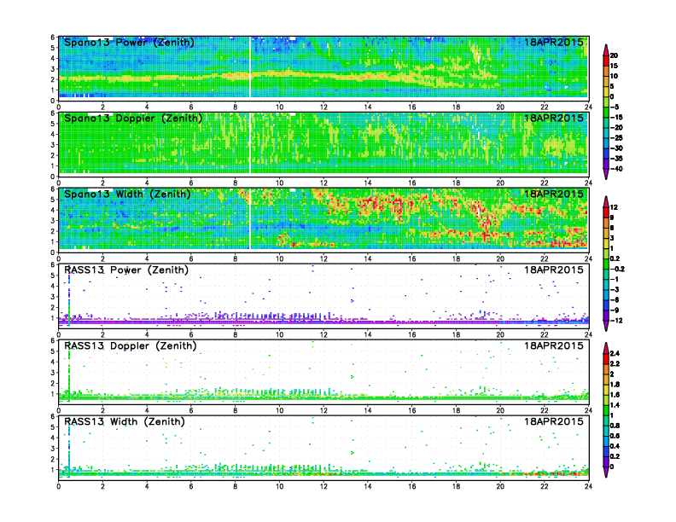Click the "-25" label on the top colorbar
The height and width of the screenshot is (522, 676).
[616, 138]
